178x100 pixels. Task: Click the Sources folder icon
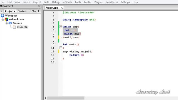tap(10, 23)
